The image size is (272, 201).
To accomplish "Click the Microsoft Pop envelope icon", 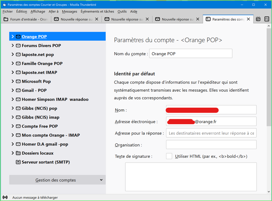I will click(18, 81).
